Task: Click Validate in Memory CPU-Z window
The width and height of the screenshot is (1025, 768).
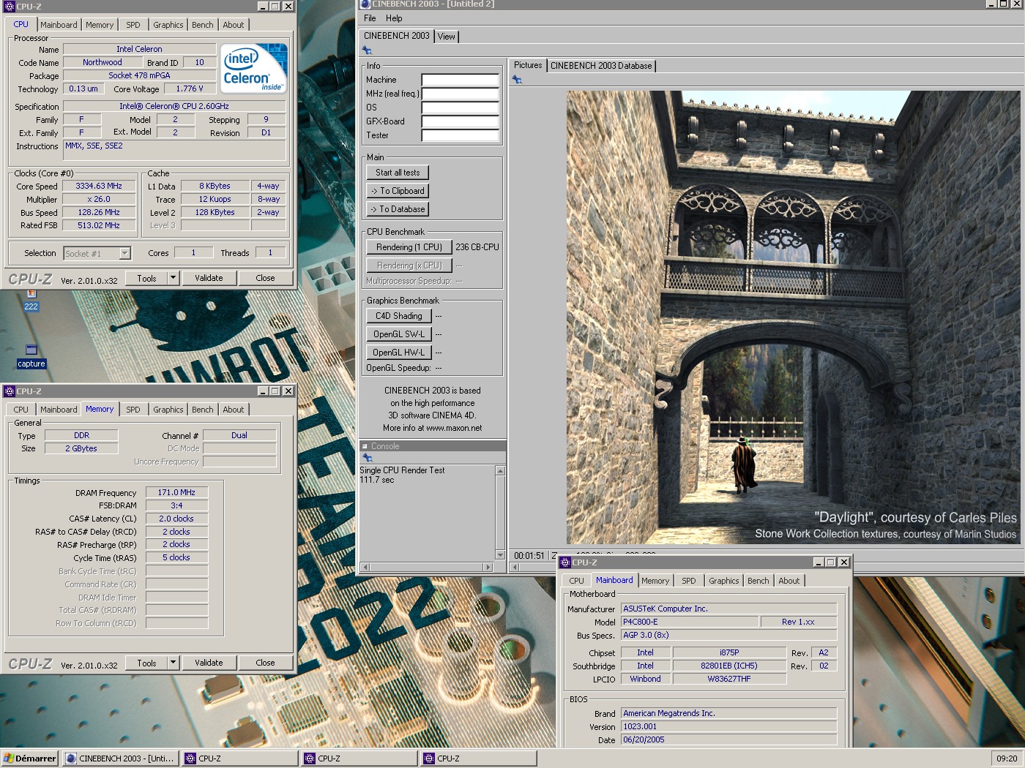Action: pyautogui.click(x=209, y=663)
